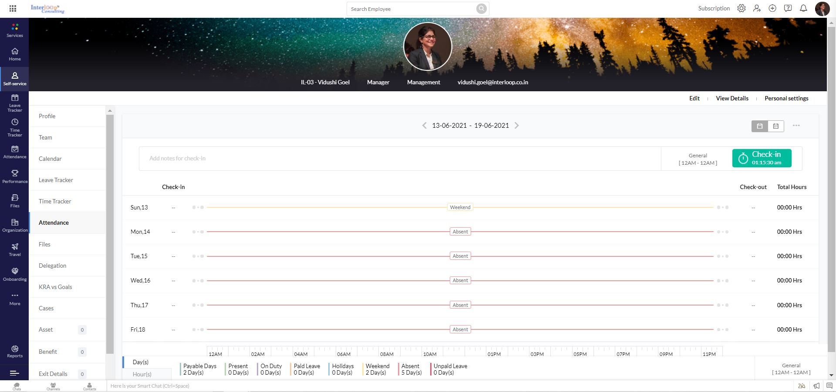Show the Hour(s) summary view

click(142, 374)
